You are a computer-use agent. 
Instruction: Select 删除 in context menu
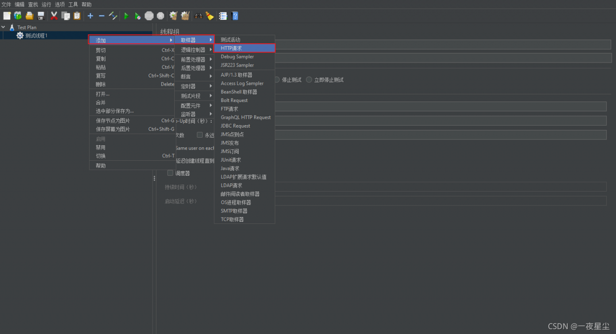(132, 84)
